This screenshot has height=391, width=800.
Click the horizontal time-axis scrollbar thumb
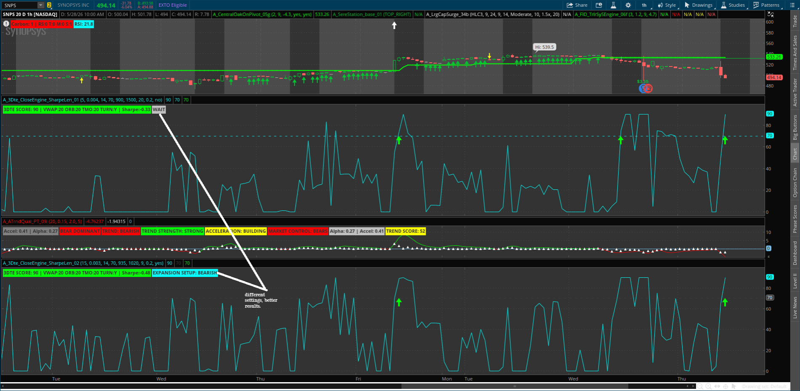coord(515,386)
